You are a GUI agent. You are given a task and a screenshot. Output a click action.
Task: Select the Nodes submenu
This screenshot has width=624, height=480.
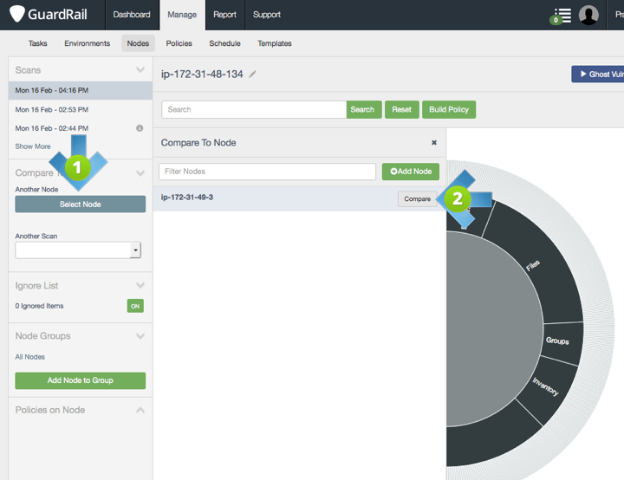(x=138, y=43)
